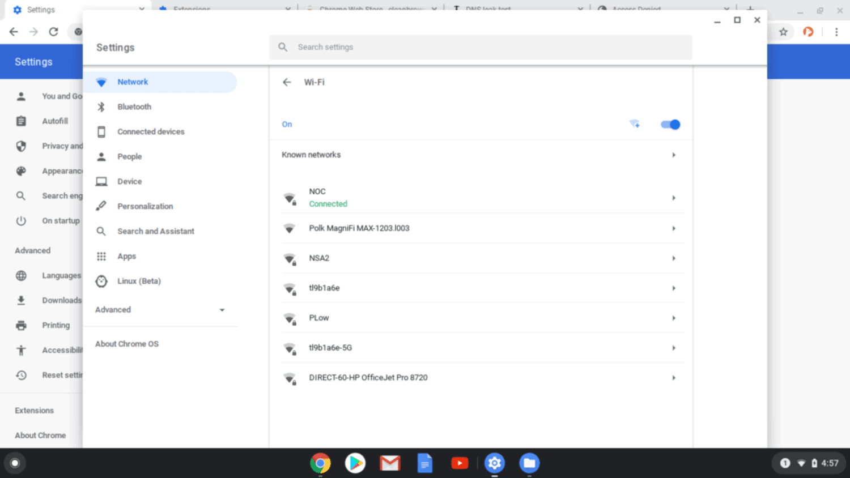Click the arrow beside Polk MagniFi network
The image size is (850, 478).
pos(674,228)
